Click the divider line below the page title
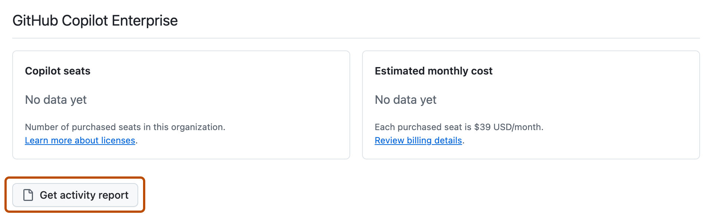Viewport: 713px width, 215px height. coord(356,38)
